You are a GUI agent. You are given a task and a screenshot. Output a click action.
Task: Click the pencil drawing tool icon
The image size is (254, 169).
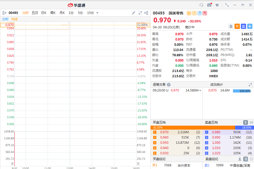134,13
